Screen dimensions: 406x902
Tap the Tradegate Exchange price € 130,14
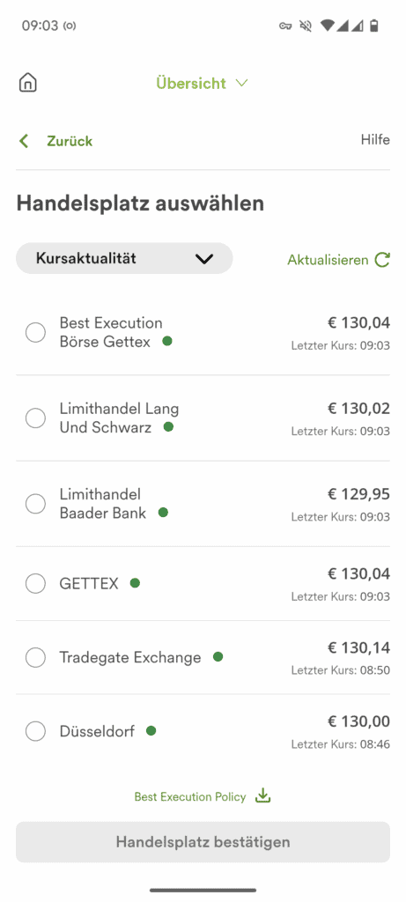358,648
